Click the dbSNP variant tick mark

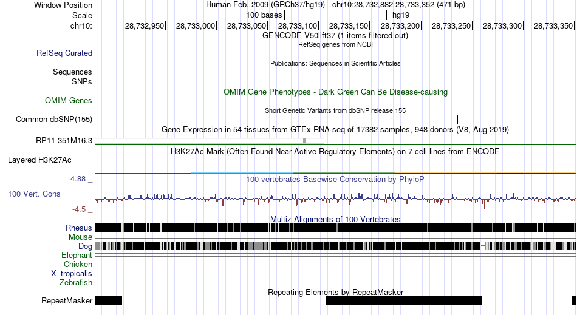pyautogui.click(x=457, y=119)
